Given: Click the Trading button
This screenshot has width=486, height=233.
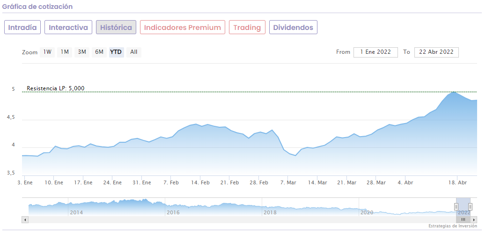Looking at the screenshot, I should 247,27.
